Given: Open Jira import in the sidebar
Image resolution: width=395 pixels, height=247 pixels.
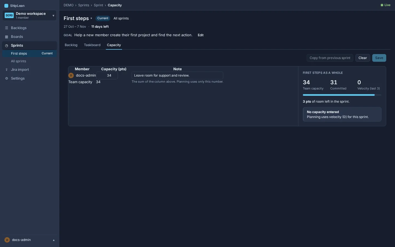Looking at the screenshot, I should pos(30,70).
